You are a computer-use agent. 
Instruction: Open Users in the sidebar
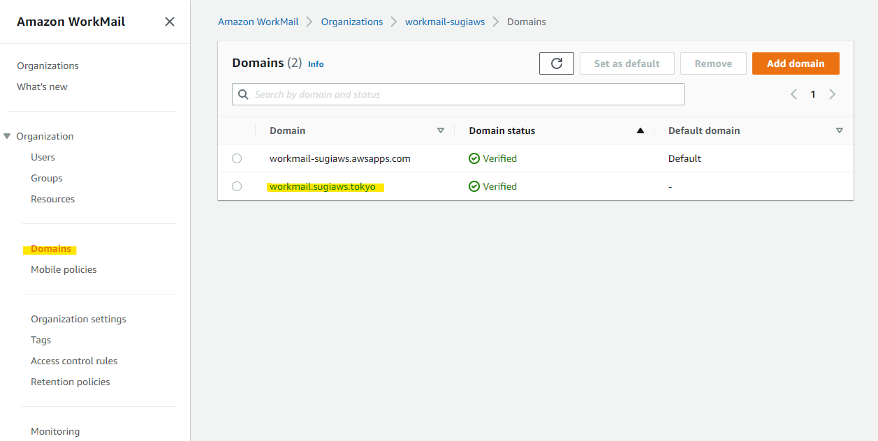[x=43, y=157]
